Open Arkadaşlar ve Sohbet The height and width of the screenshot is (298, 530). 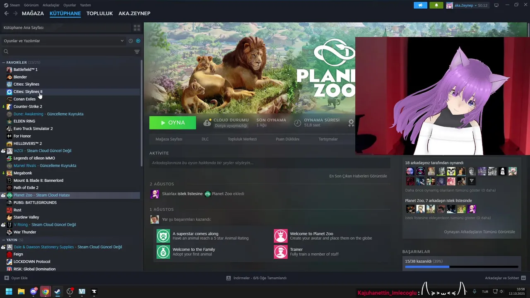(x=505, y=278)
